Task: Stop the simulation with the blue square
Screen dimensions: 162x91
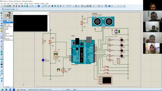Action: point(14,89)
